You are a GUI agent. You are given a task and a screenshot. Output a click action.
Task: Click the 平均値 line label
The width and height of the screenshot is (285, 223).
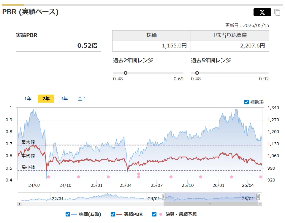(x=28, y=156)
